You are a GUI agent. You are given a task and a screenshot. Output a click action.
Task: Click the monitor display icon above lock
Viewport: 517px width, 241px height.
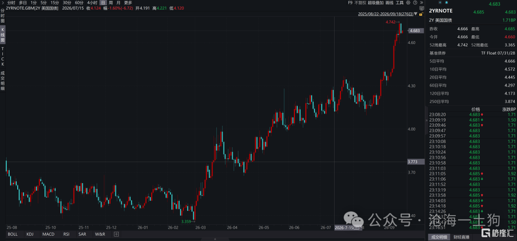point(422,8)
